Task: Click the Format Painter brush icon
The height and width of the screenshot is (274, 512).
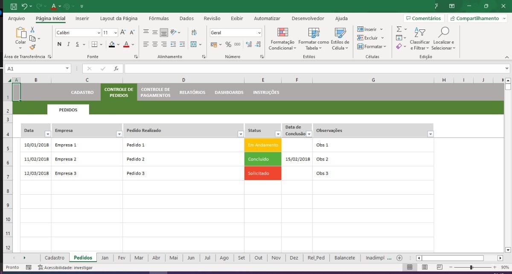Action: click(x=32, y=47)
